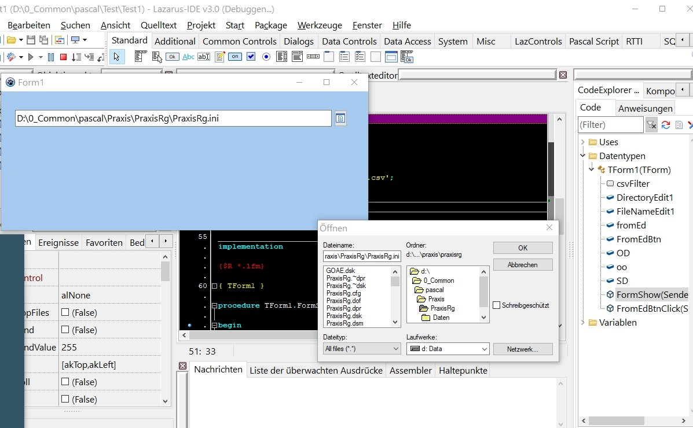
Task: Toggle (False) checkbox below akTop,akLeft row
Action: (x=65, y=382)
